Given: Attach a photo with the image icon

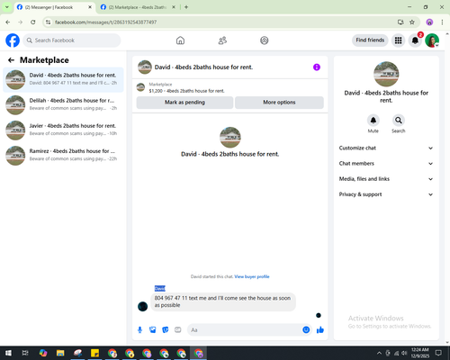Looking at the screenshot, I should [x=153, y=330].
